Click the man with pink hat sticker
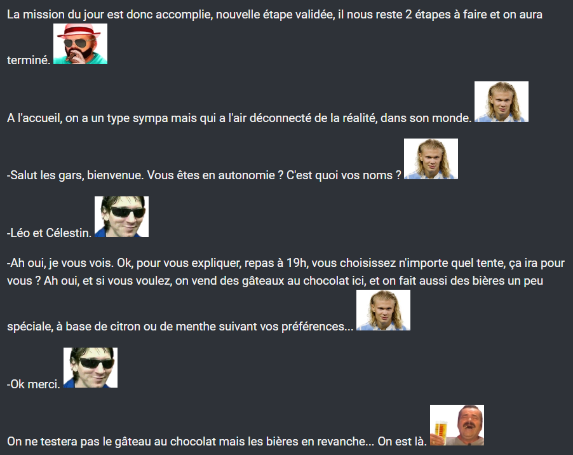 tap(81, 44)
